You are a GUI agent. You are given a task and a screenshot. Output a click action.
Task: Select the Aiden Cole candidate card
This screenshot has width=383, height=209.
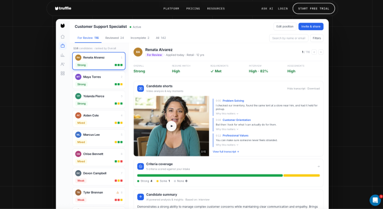tap(98, 119)
